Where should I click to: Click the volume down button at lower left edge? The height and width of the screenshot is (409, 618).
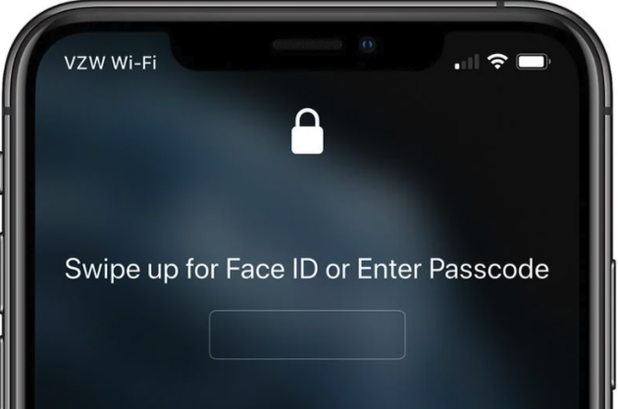point(2,373)
